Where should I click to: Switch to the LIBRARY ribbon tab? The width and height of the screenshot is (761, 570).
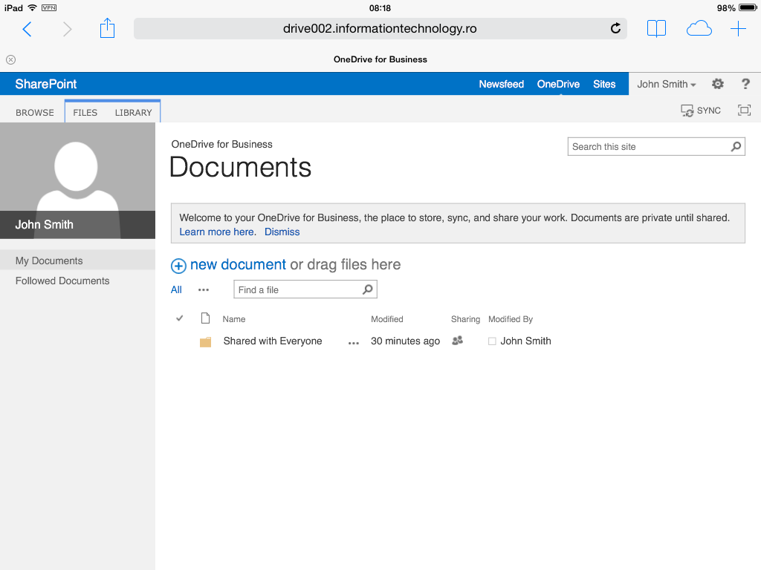click(134, 113)
